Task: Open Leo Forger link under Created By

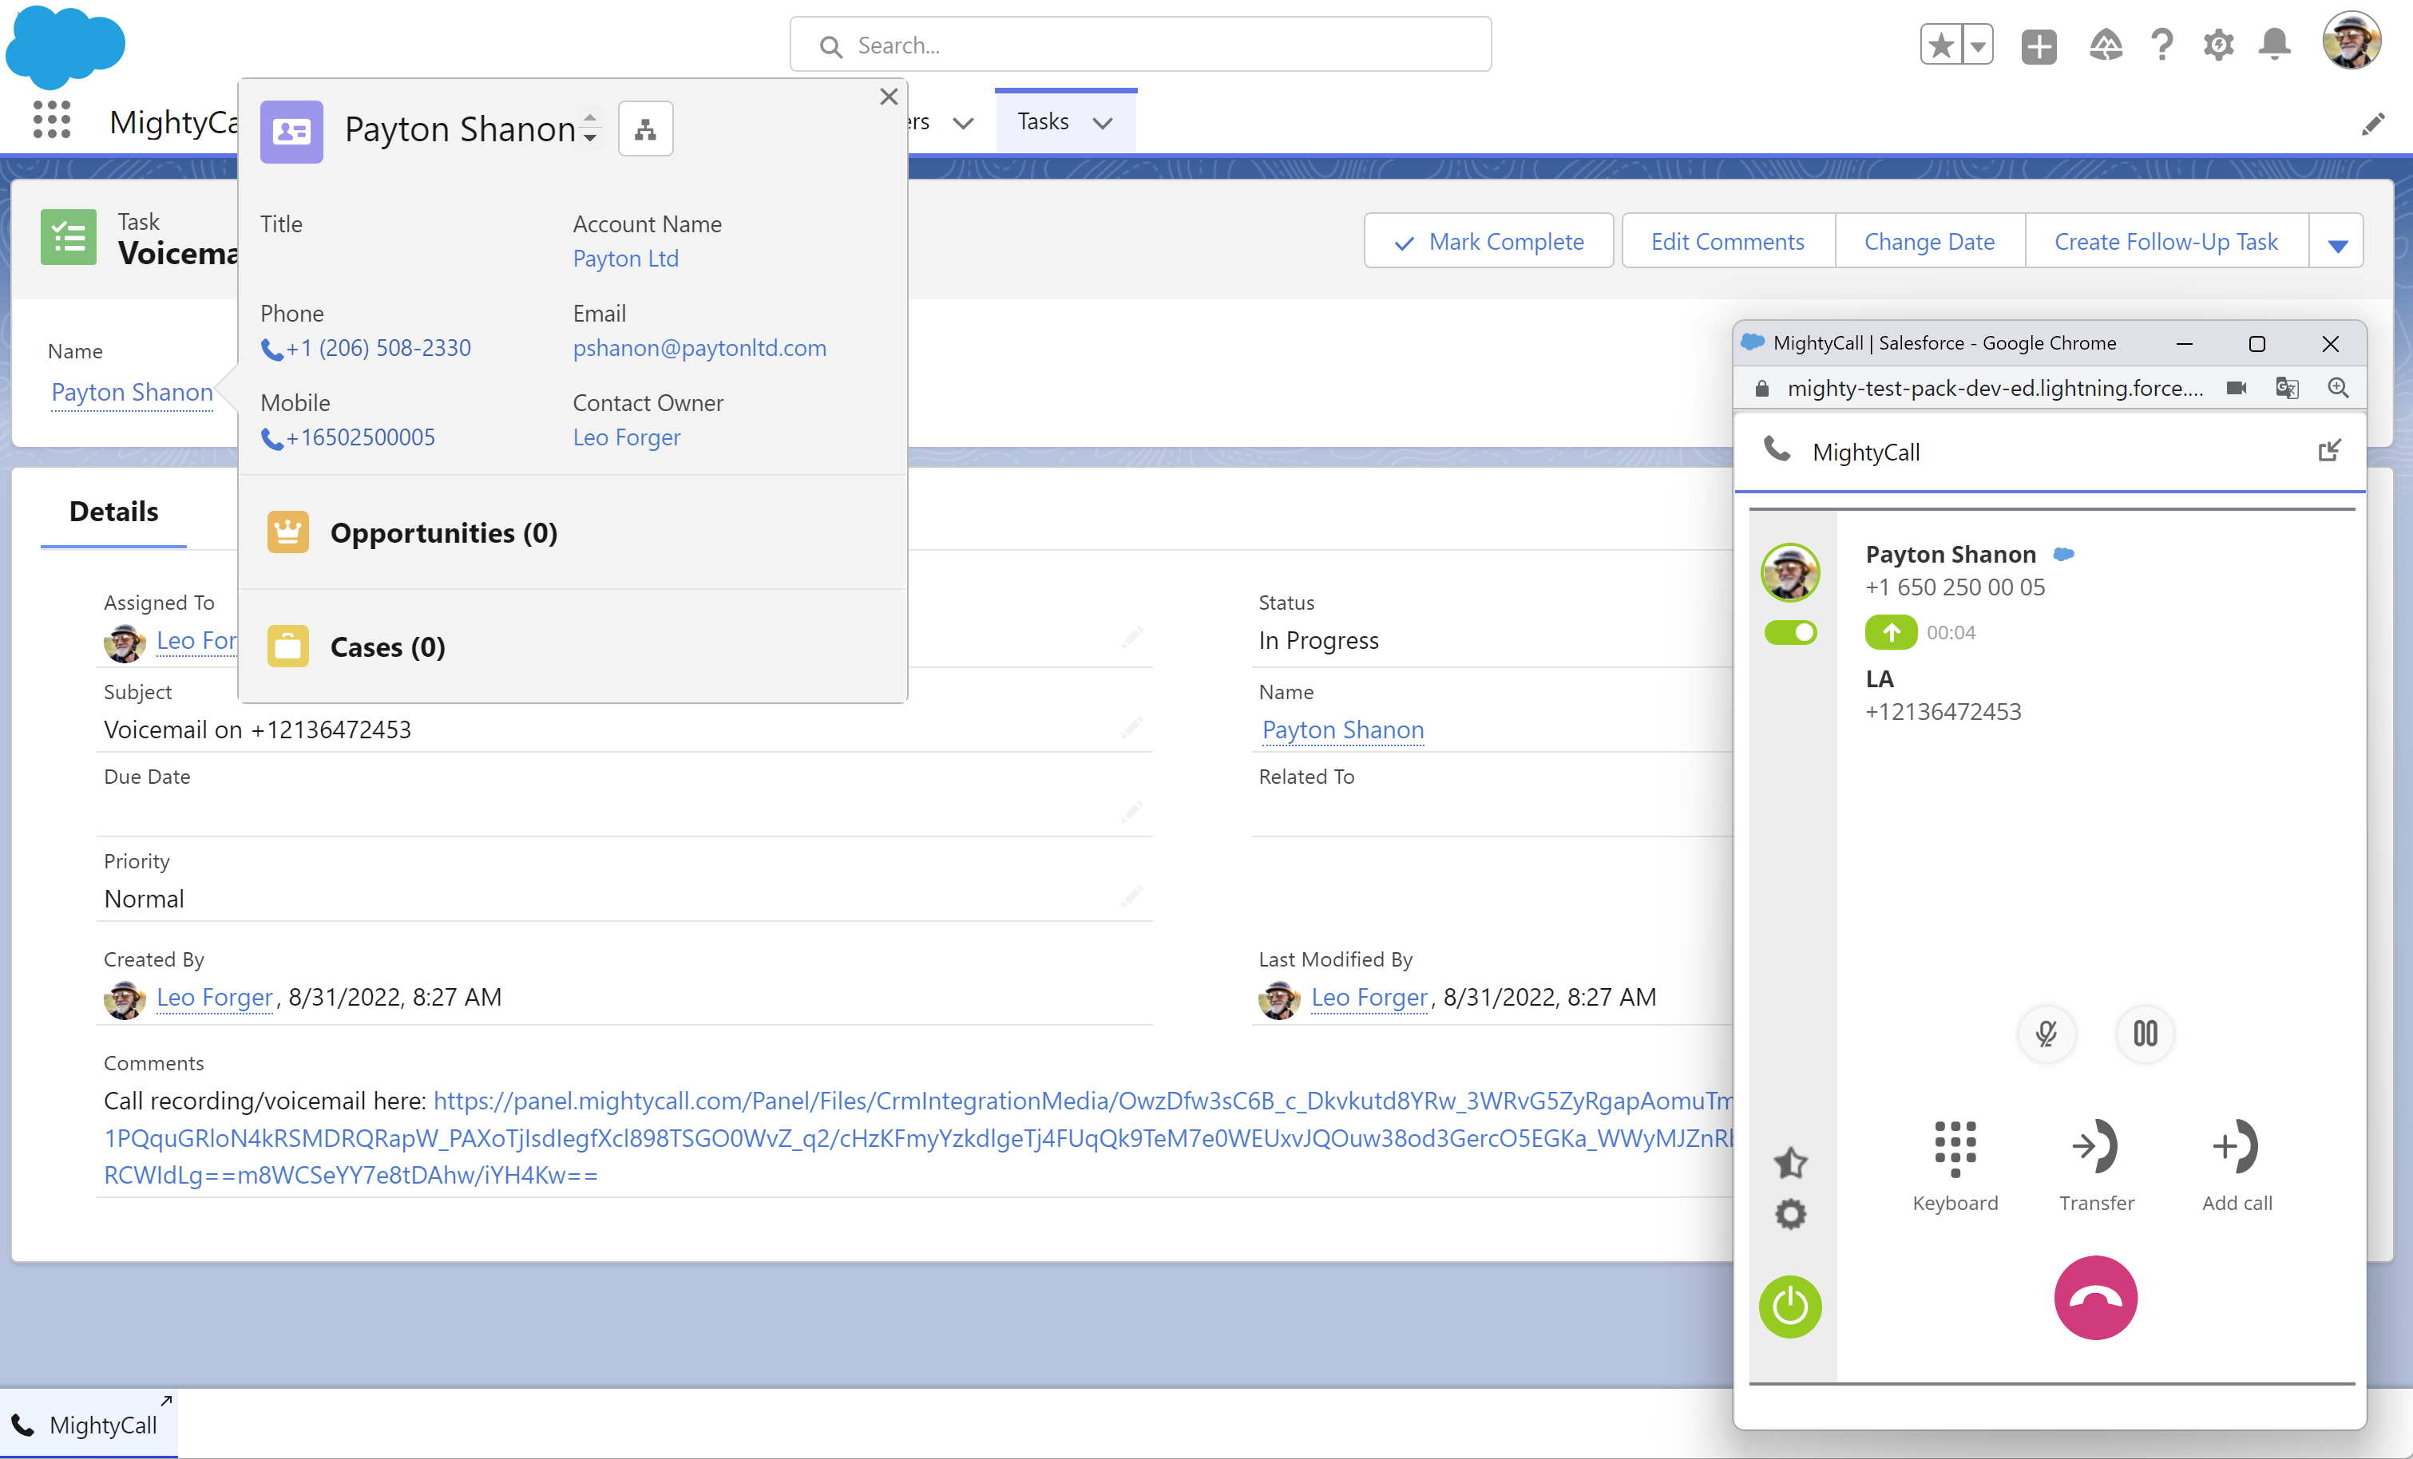Action: point(215,997)
